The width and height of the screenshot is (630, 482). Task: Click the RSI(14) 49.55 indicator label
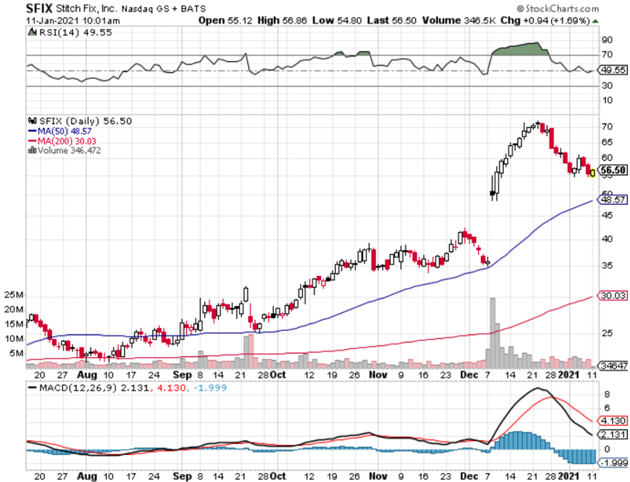(75, 32)
